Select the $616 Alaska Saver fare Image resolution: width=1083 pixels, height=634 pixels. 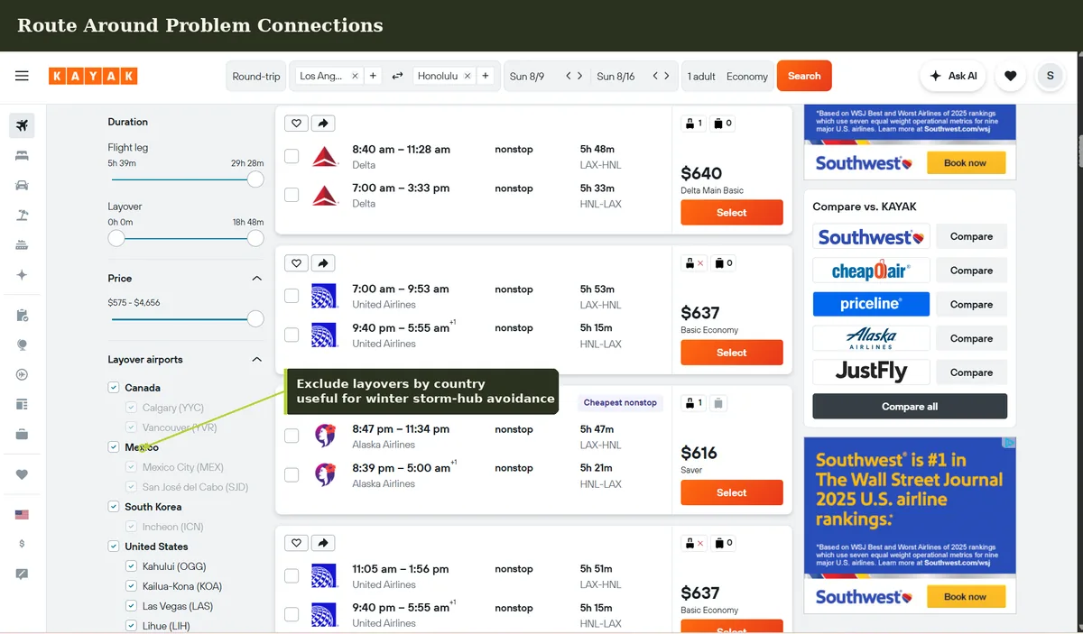point(732,492)
